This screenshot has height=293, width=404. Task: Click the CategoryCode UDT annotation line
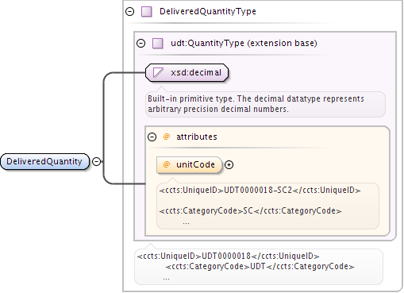(x=260, y=266)
